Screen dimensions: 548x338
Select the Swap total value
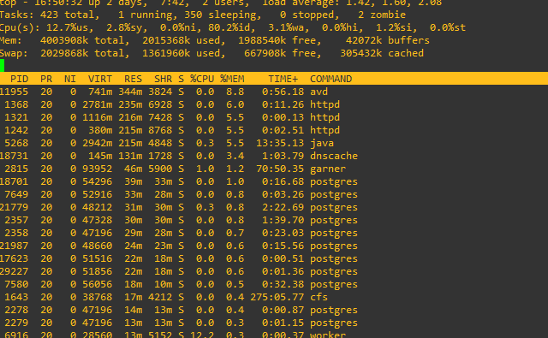(x=64, y=53)
